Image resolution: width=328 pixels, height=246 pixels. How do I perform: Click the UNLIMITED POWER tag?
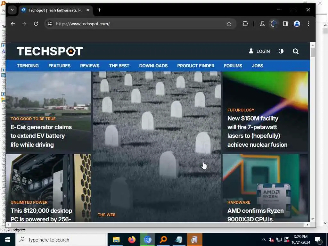[29, 202]
